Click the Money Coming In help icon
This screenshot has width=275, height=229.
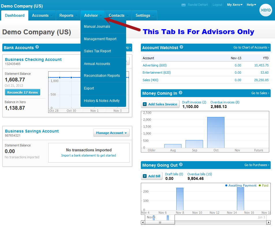pos(181,93)
